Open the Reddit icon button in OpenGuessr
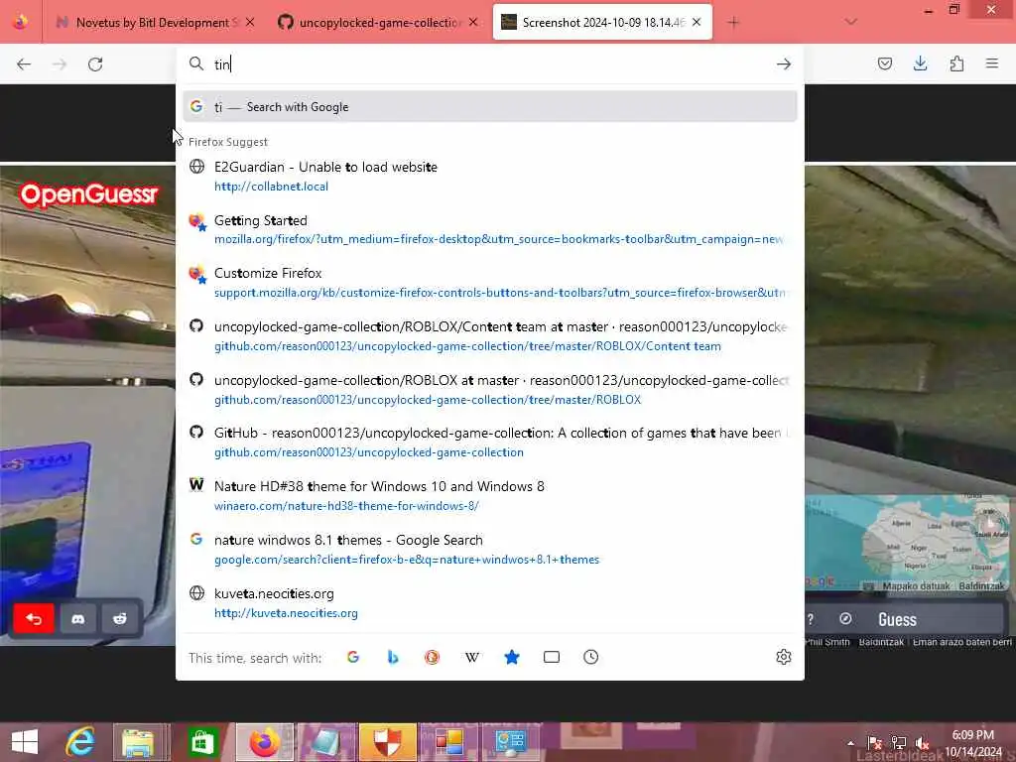Image resolution: width=1016 pixels, height=762 pixels. tap(120, 619)
